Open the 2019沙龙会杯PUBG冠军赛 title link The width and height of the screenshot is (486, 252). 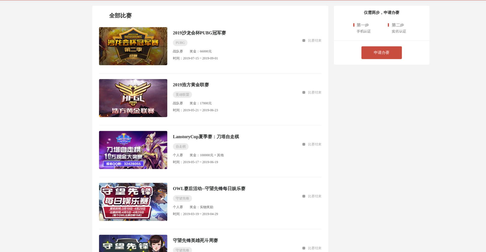199,33
